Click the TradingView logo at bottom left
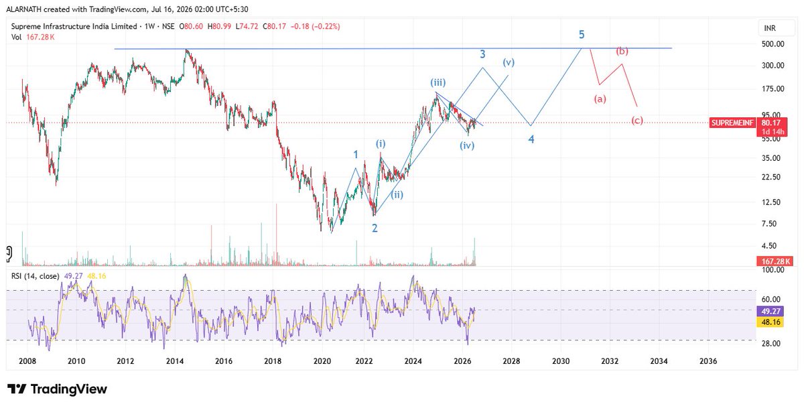Image resolution: width=804 pixels, height=408 pixels. coord(57,389)
